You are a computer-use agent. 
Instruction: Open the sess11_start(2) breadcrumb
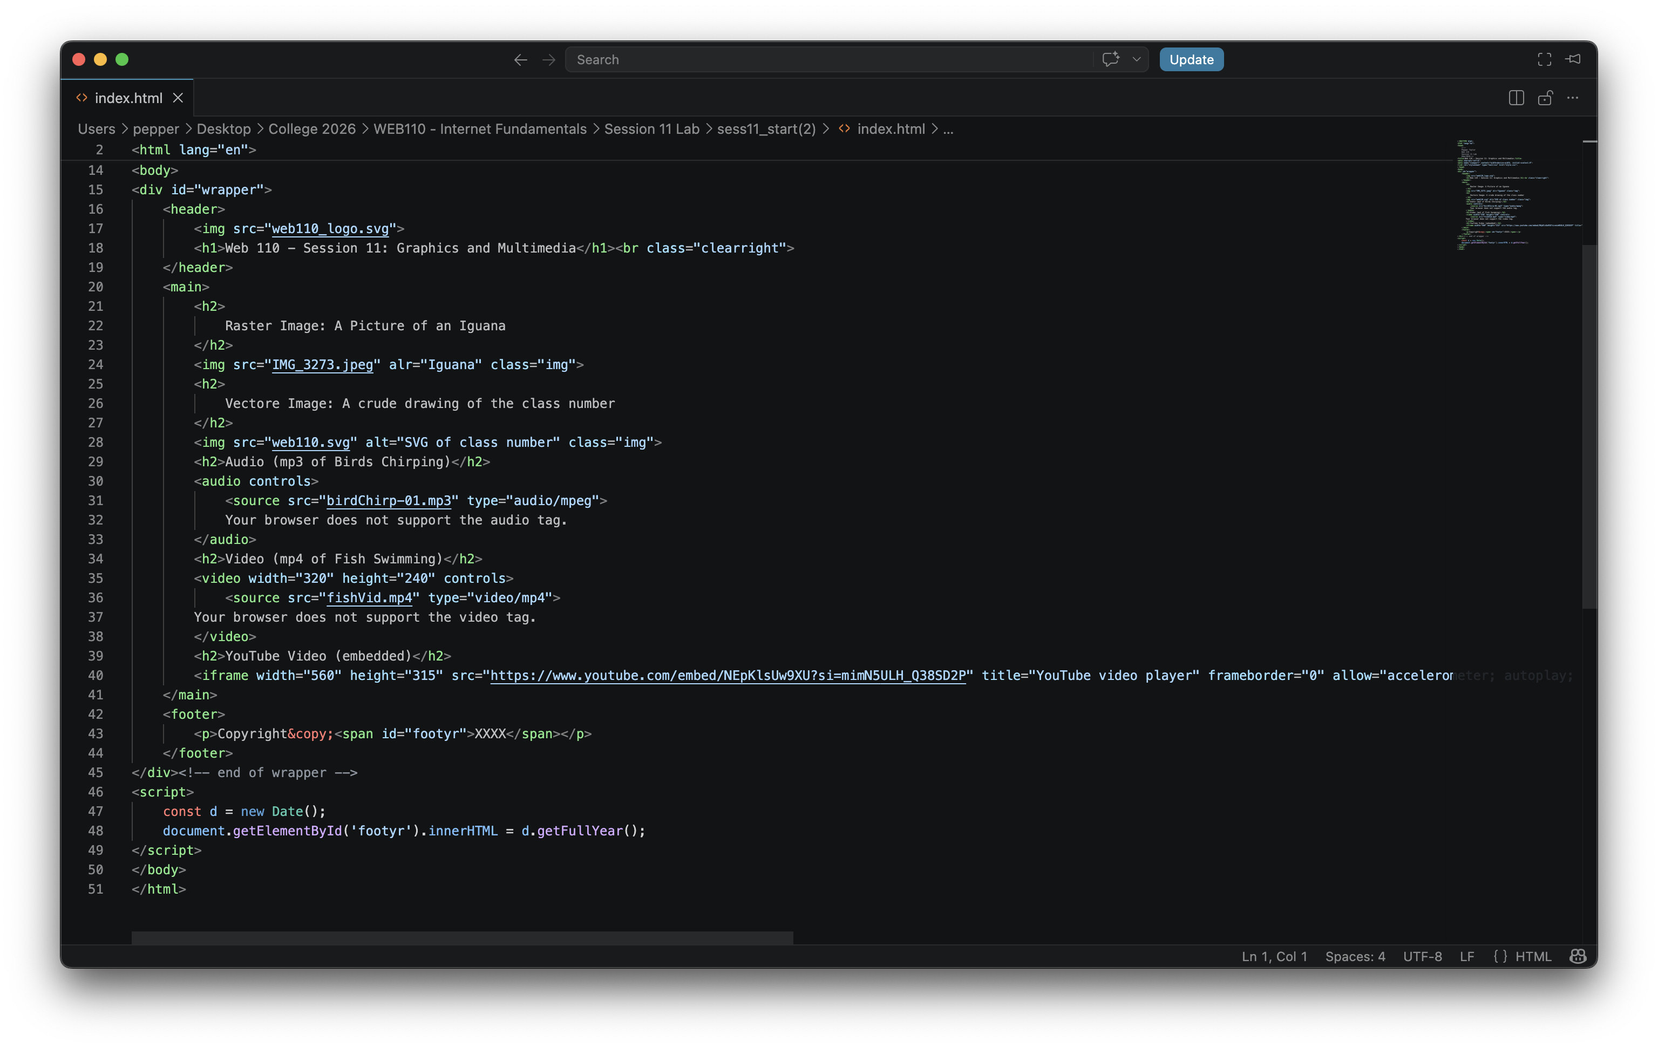766,130
